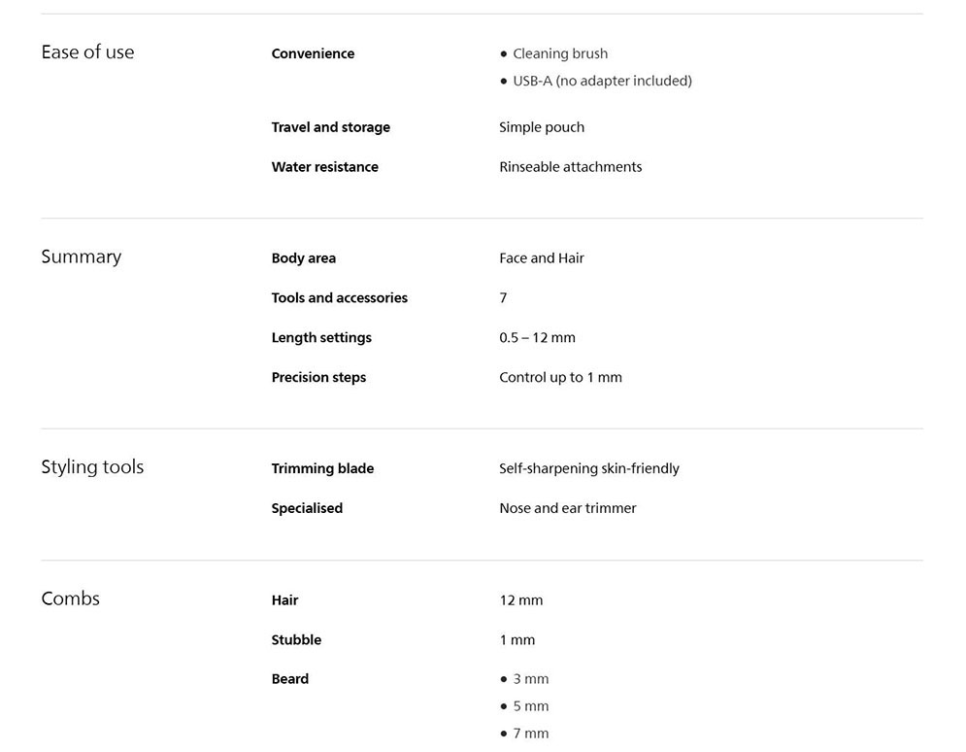
Task: Click the "Water resistance" label
Action: (x=324, y=167)
